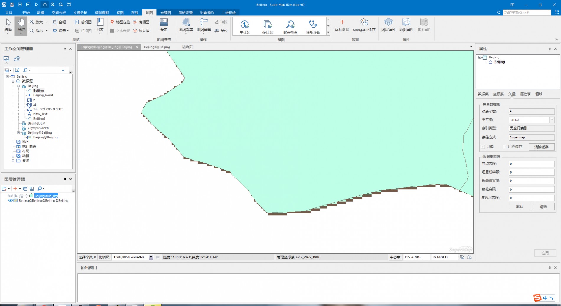The image size is (561, 306).
Task: Open the 设置 settings dropdown
Action: (61, 31)
